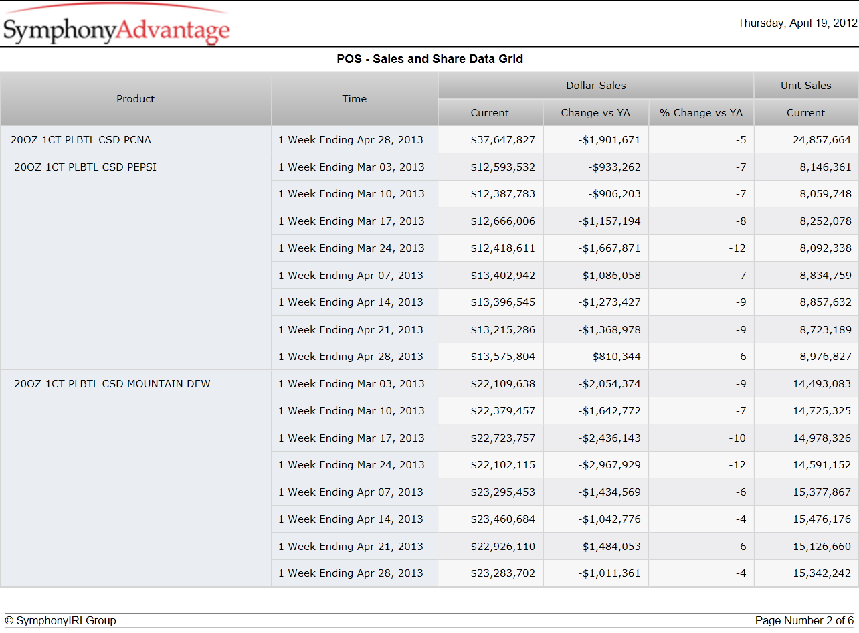Click unit sales value 14,493,083

click(822, 384)
